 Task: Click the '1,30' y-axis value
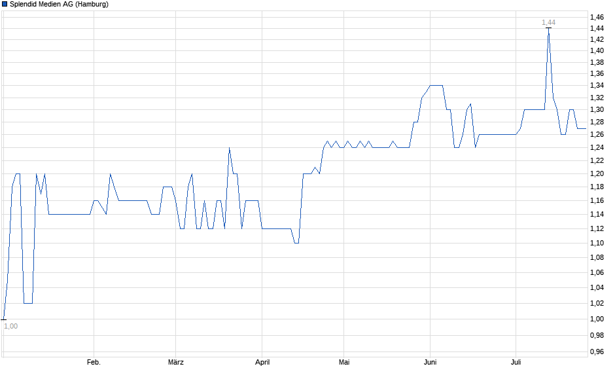[597, 110]
